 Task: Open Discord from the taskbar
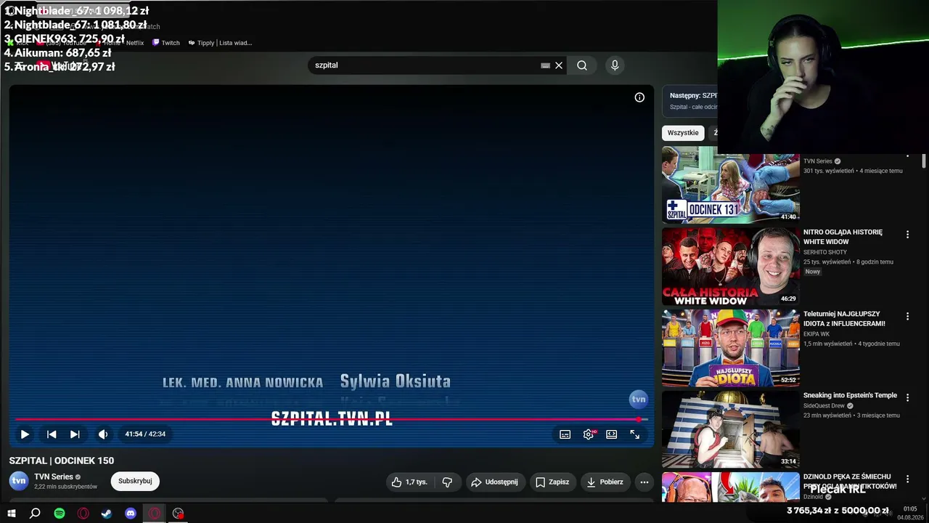(x=131, y=514)
